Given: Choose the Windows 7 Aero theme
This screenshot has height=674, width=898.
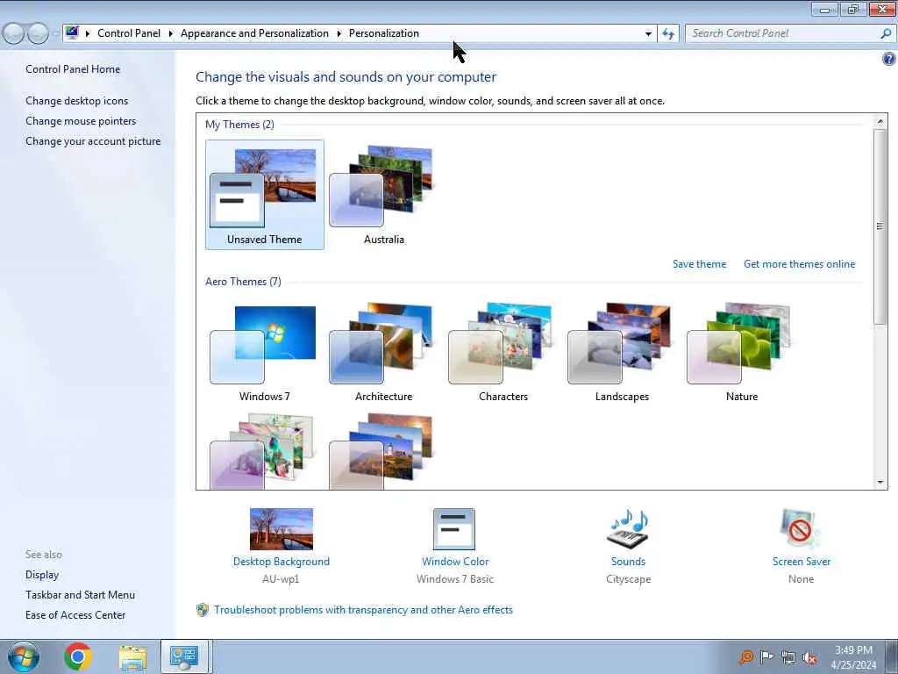Looking at the screenshot, I should 264,351.
